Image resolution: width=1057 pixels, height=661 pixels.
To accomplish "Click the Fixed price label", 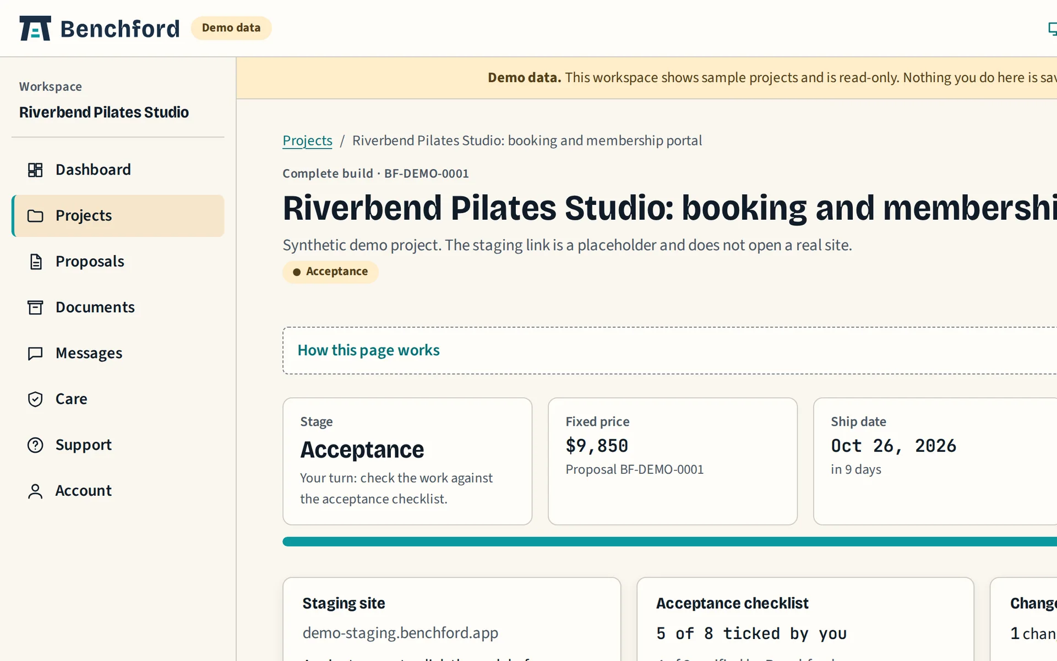I will [x=597, y=421].
